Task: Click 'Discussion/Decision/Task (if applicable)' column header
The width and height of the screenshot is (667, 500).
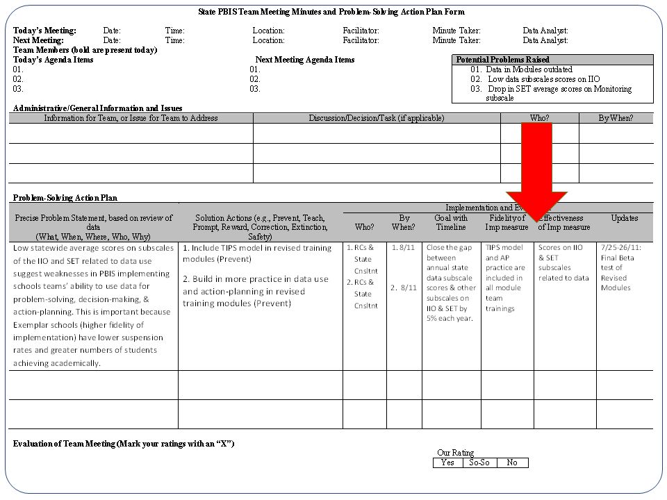Action: coord(377,118)
